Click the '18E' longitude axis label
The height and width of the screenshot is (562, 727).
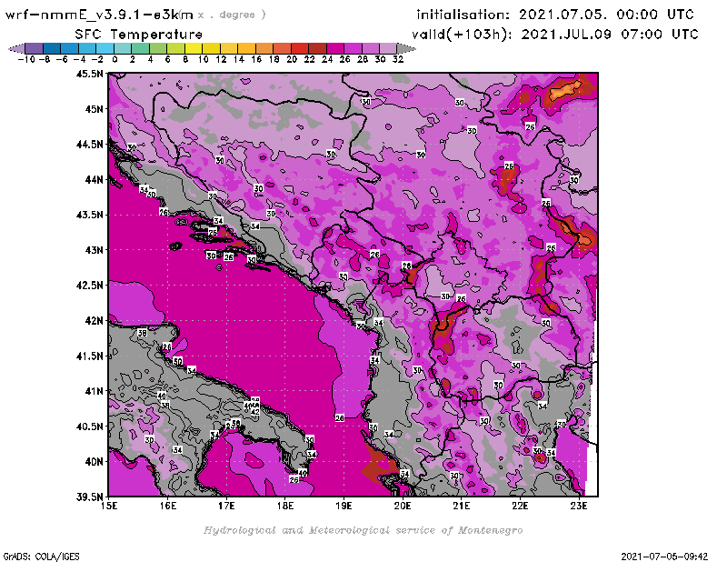(285, 506)
